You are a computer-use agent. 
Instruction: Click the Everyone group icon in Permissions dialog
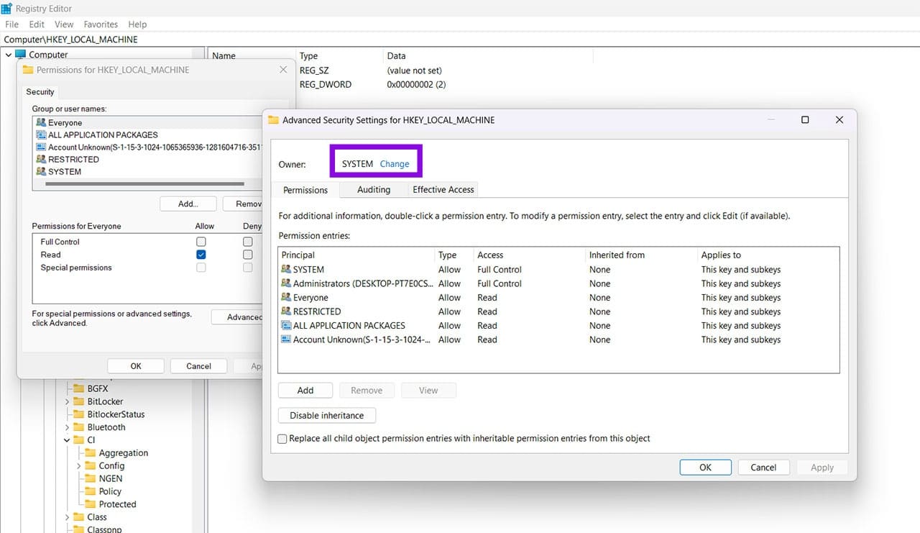(41, 123)
